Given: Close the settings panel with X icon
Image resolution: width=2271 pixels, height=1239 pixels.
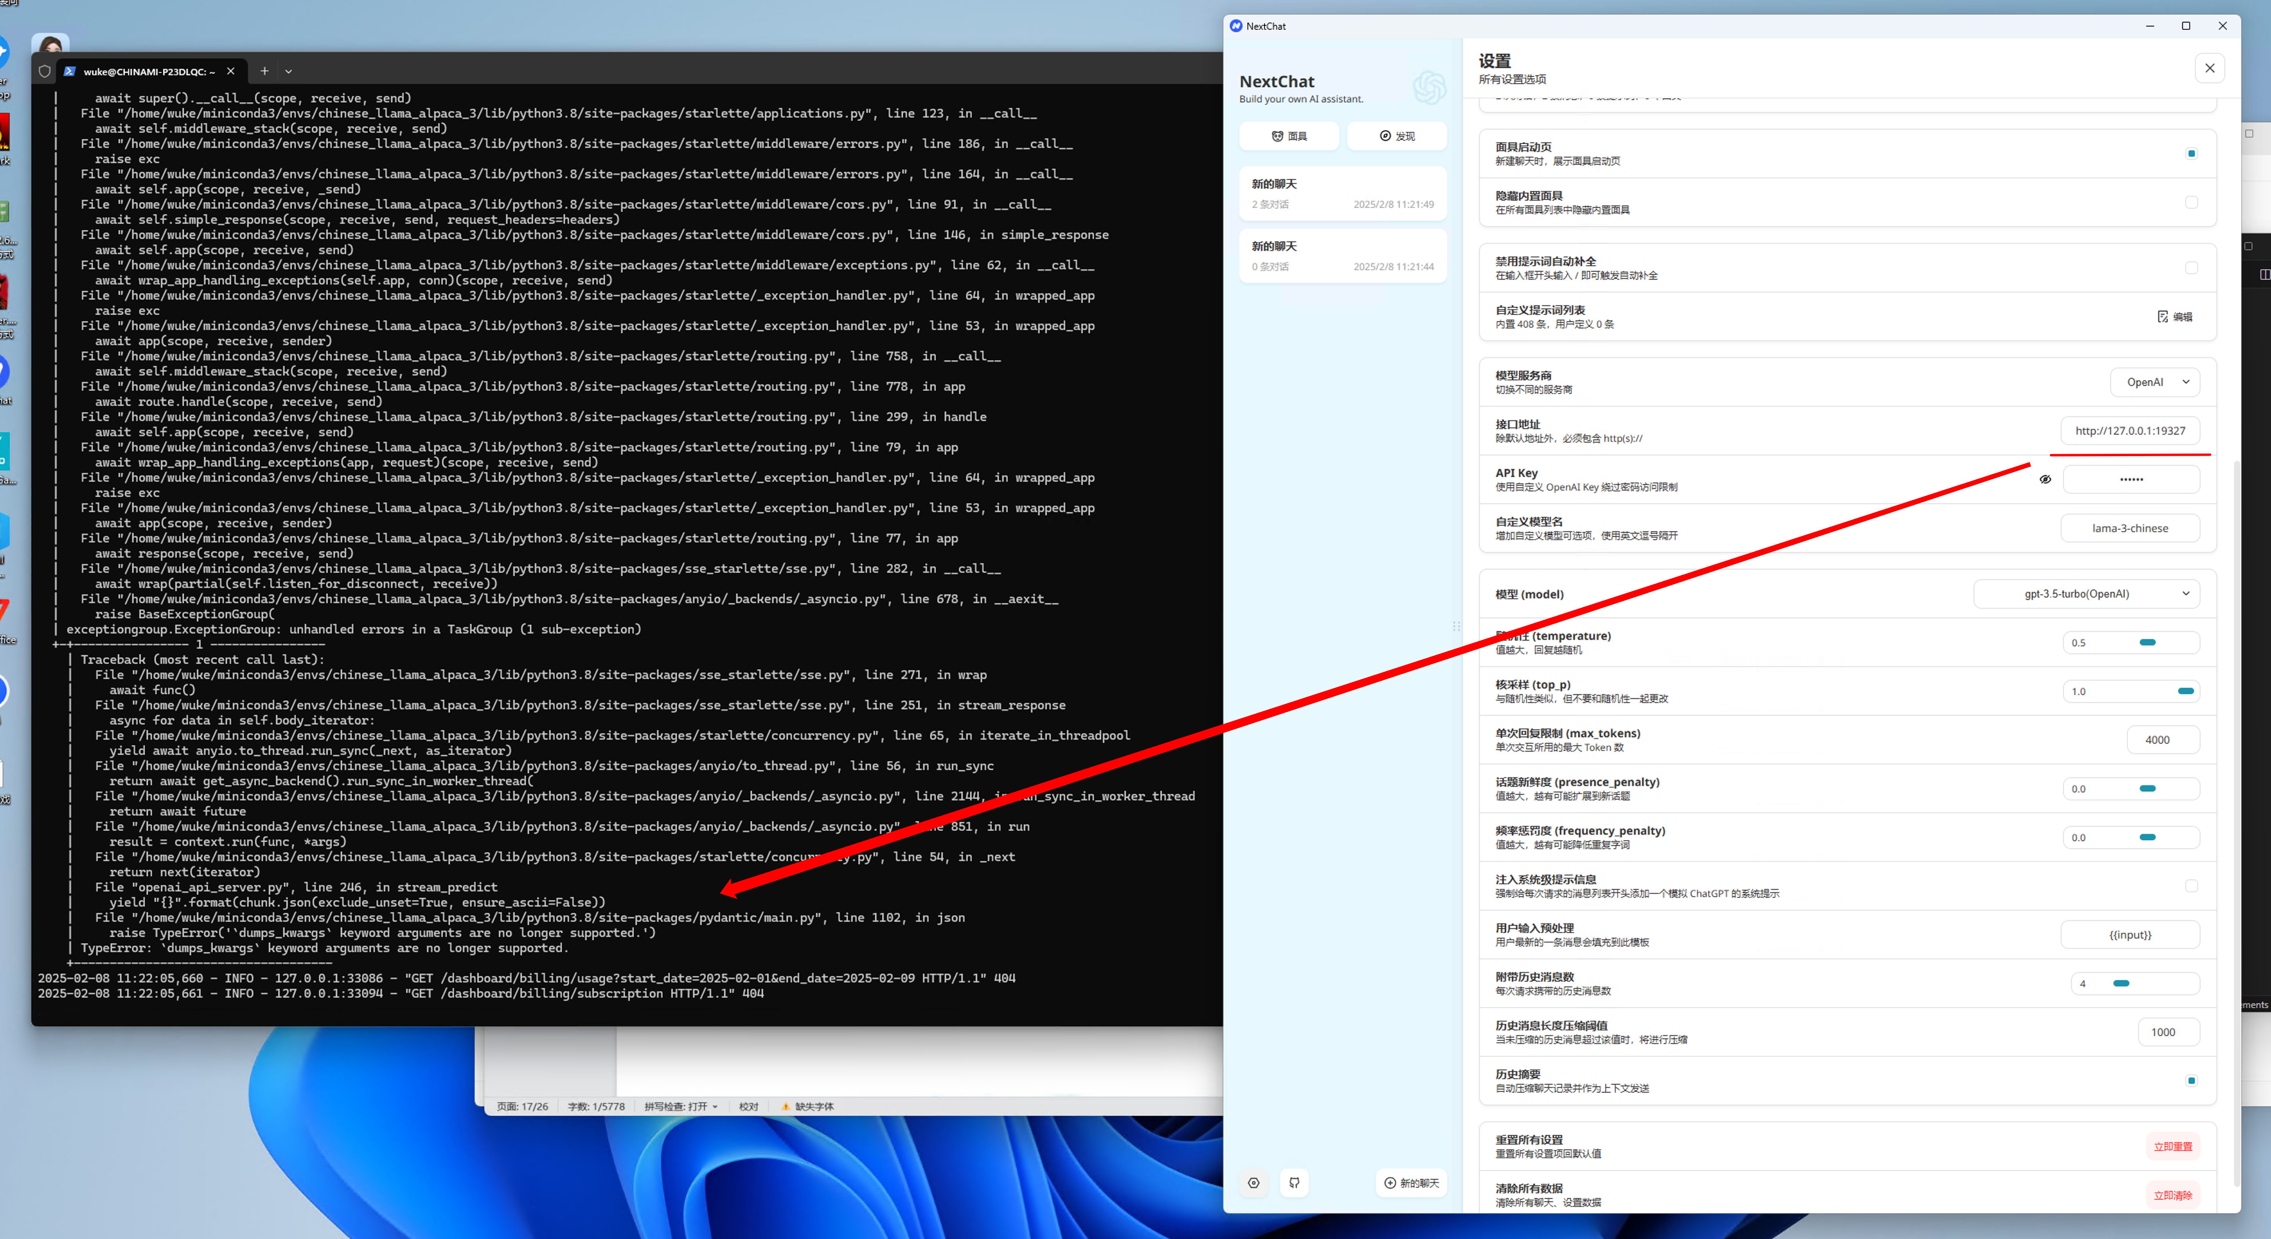Looking at the screenshot, I should [2209, 68].
